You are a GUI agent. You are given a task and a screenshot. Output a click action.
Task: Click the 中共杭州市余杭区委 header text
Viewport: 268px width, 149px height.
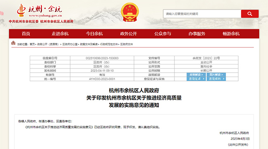[24, 21]
